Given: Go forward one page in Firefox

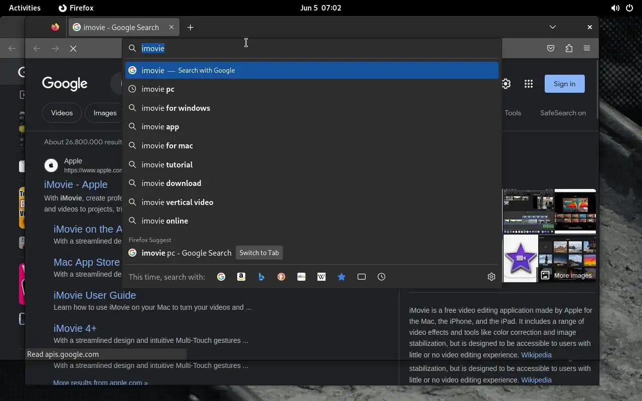Looking at the screenshot, I should coord(55,49).
